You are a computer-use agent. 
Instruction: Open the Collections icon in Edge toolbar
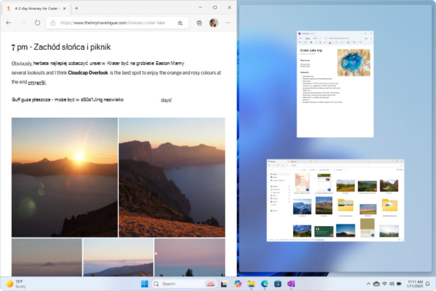pyautogui.click(x=199, y=22)
